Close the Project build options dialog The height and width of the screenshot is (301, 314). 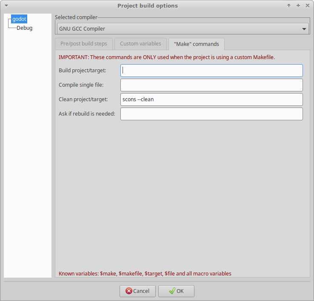(307, 6)
